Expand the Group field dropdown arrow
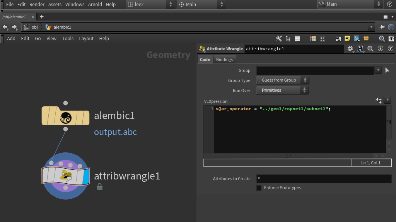The image size is (396, 222). (378, 70)
